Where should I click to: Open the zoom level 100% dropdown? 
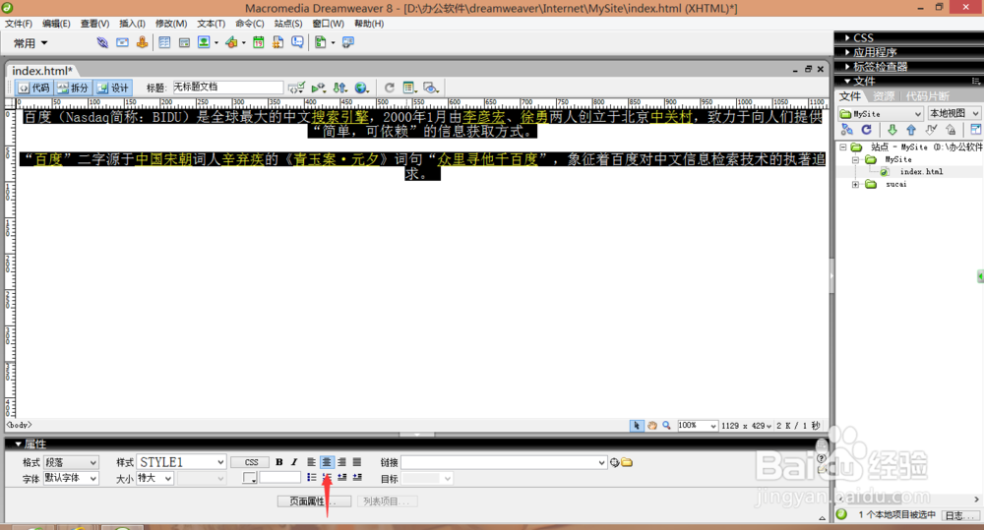(698, 425)
